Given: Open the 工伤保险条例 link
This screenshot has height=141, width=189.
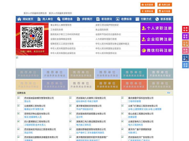Looking at the screenshot, I should pyautogui.click(x=57, y=30).
